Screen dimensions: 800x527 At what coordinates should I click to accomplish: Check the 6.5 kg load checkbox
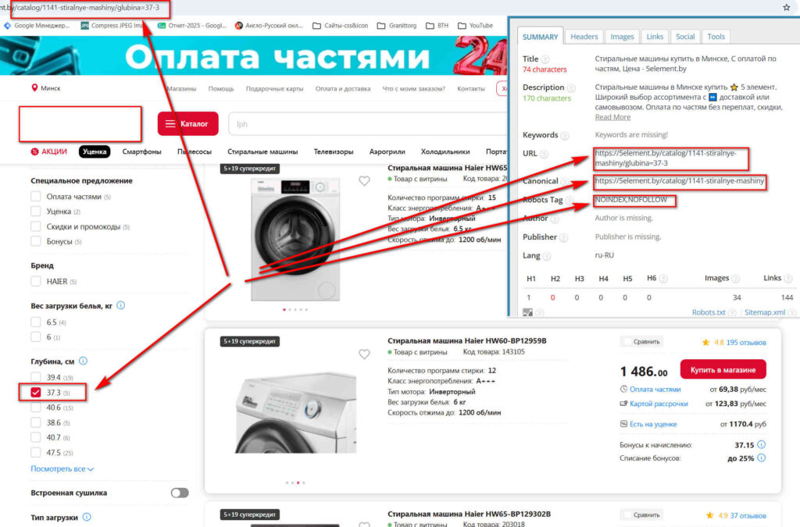[36, 322]
